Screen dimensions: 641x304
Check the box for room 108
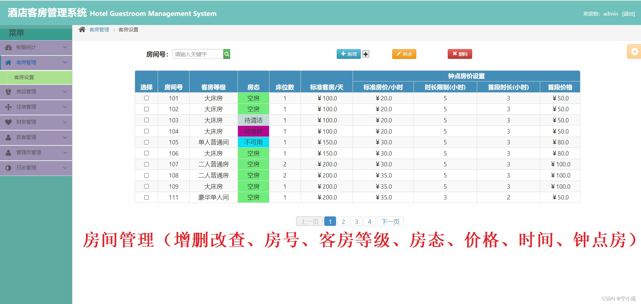tap(147, 176)
